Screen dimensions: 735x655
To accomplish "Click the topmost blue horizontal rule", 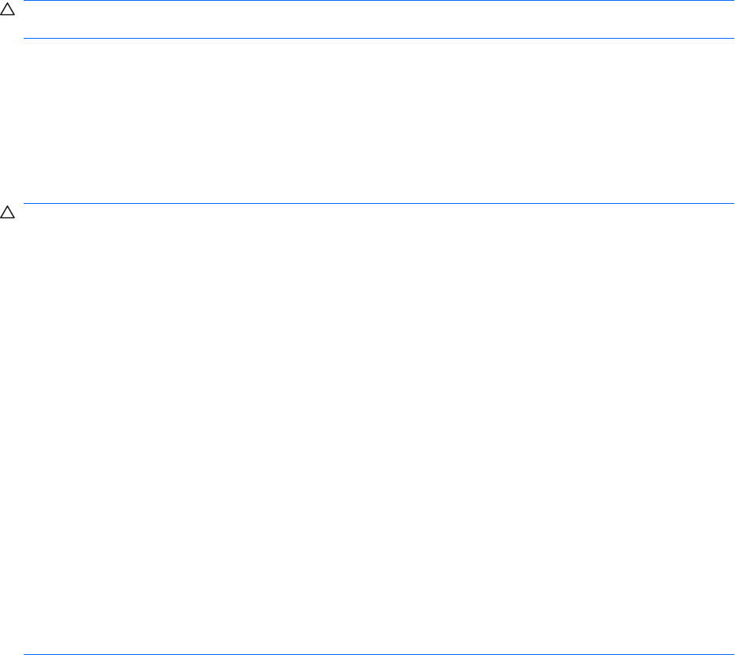I will coord(379,1).
